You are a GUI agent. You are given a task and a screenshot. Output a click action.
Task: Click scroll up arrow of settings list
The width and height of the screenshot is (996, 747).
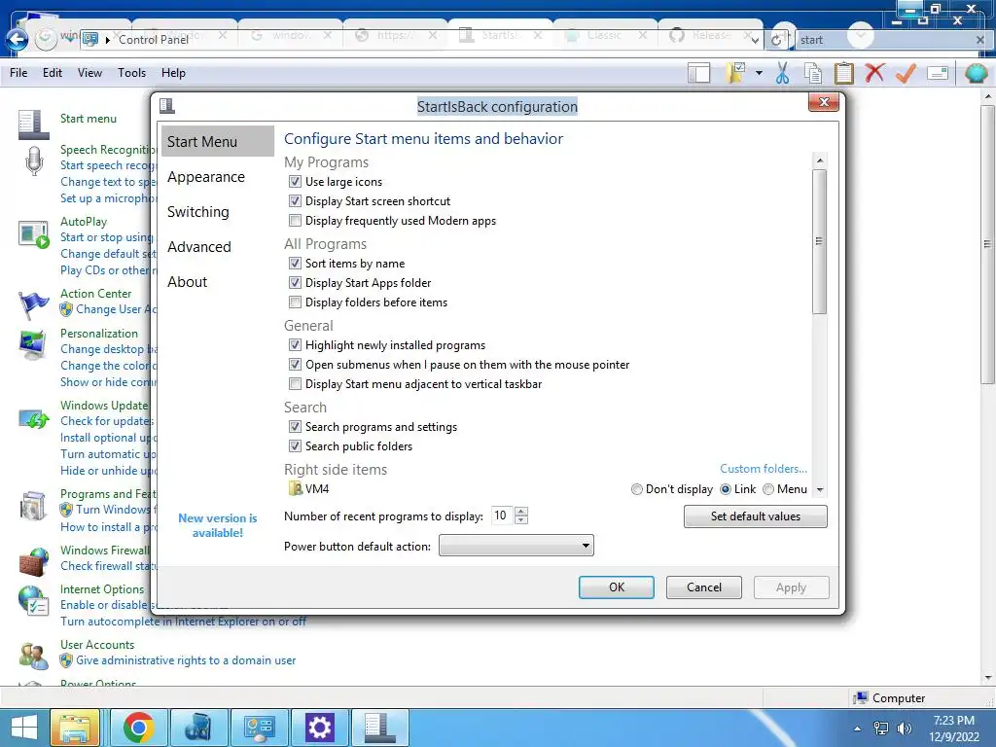pos(819,160)
